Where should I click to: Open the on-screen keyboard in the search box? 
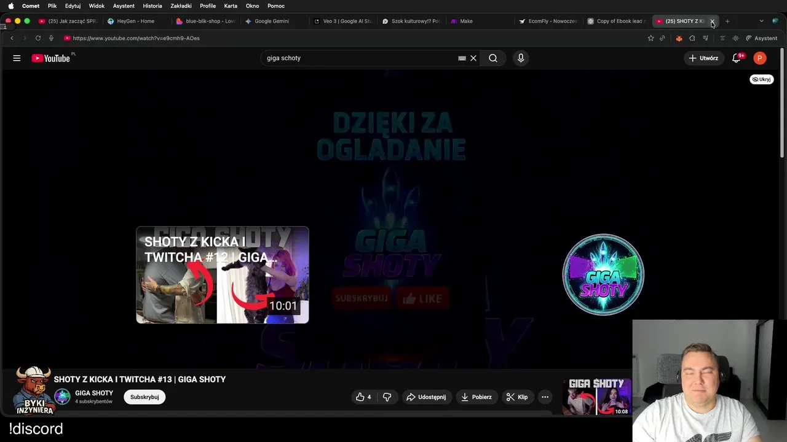point(462,58)
